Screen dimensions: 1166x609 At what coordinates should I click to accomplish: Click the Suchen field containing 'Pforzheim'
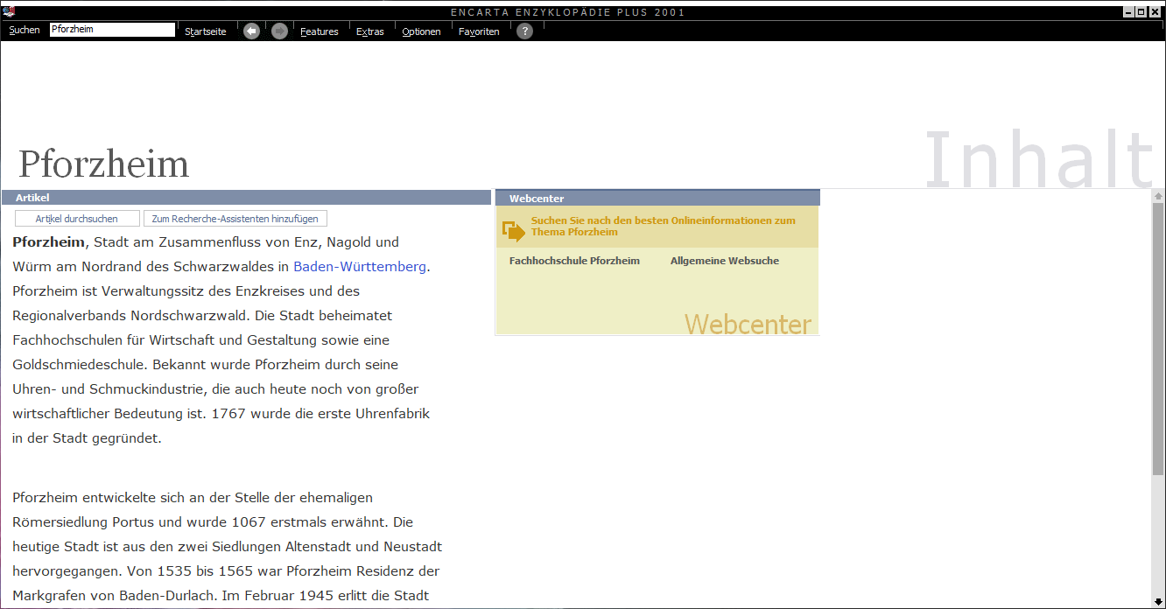(112, 30)
